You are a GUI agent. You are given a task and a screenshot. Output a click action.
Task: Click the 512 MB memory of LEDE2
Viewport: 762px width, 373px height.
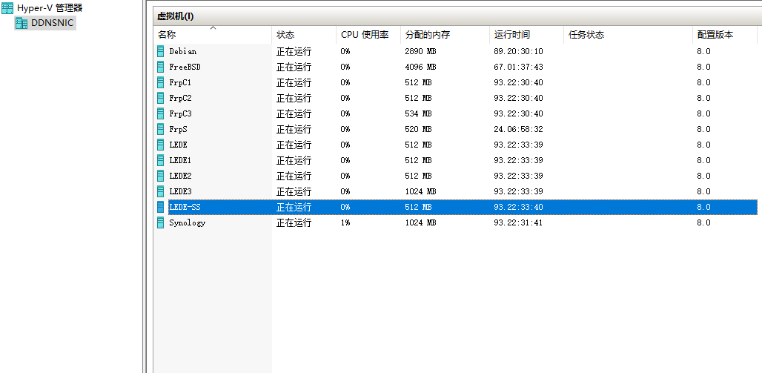point(418,176)
